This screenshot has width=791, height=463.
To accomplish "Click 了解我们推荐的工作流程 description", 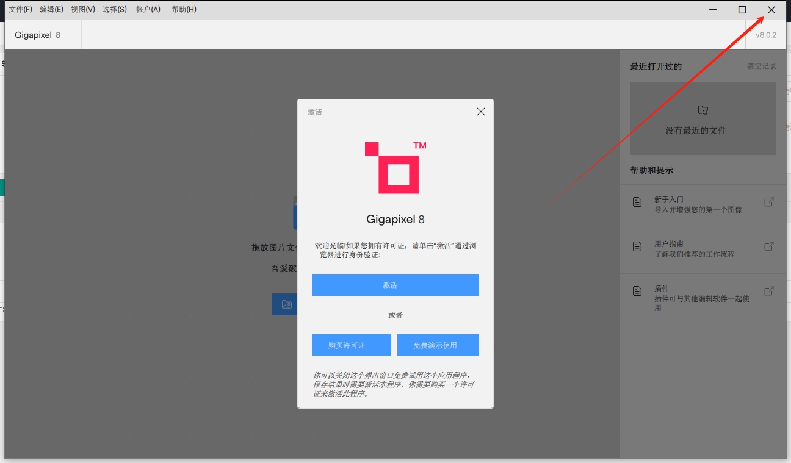I will click(695, 254).
